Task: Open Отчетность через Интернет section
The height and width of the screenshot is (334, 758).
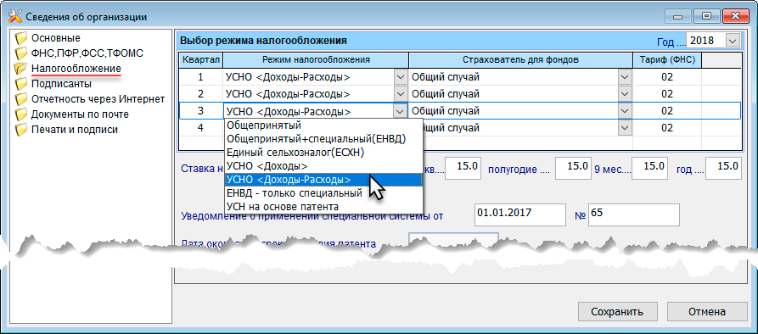Action: pyautogui.click(x=98, y=99)
